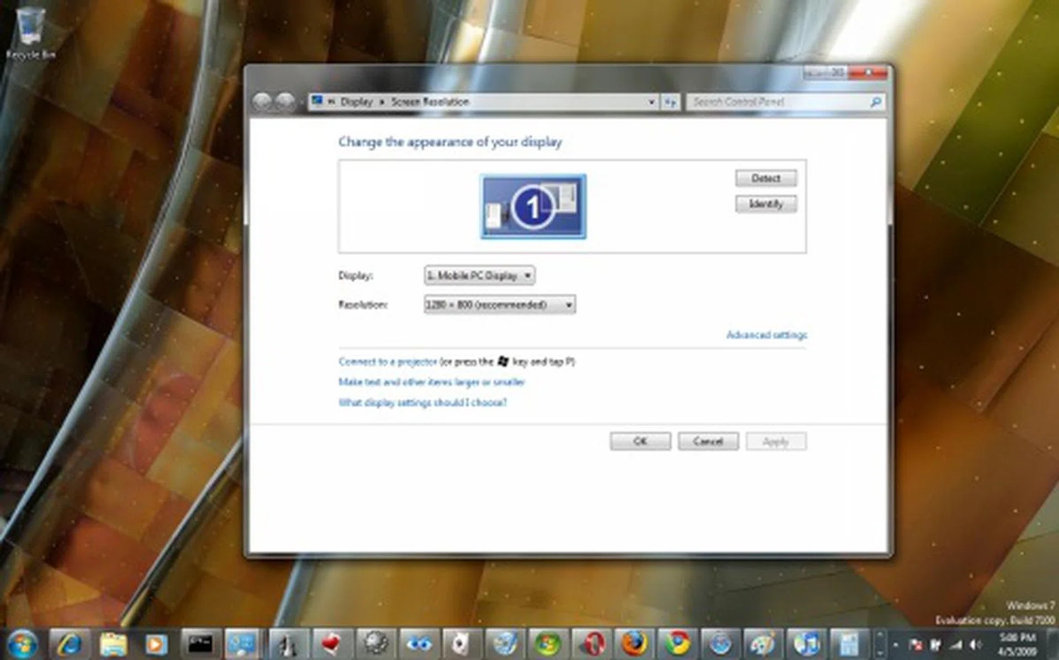Image resolution: width=1059 pixels, height=660 pixels.
Task: Click the Screen Resolution breadcrumb
Action: coord(430,102)
